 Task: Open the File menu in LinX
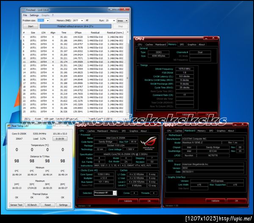point(25,15)
